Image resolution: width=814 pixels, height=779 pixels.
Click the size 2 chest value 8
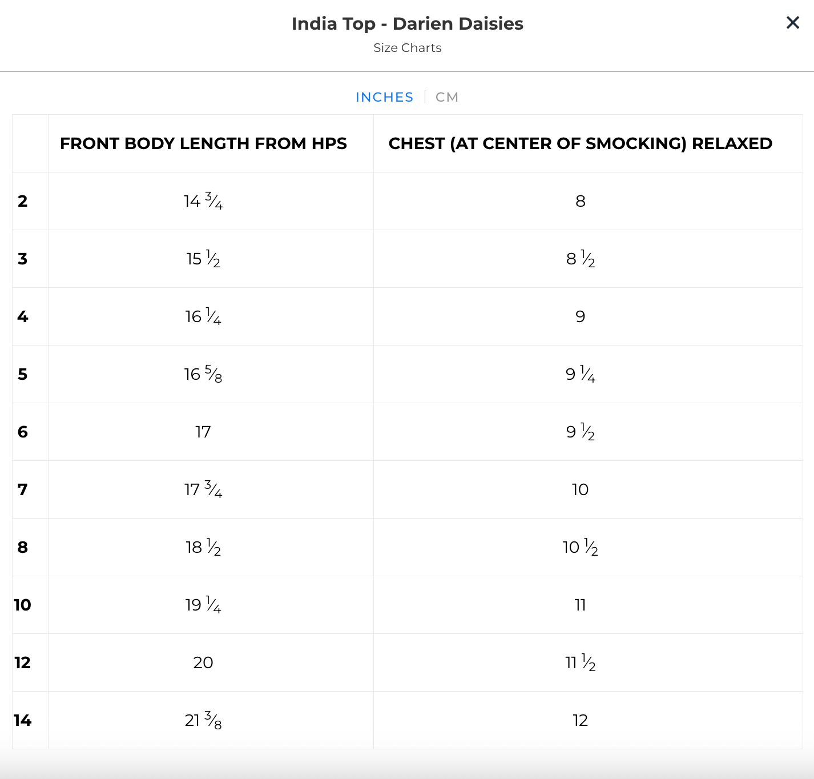[x=580, y=201]
